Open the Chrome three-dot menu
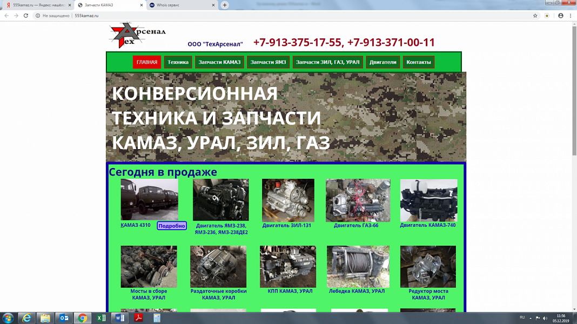This screenshot has width=577, height=324. point(570,16)
